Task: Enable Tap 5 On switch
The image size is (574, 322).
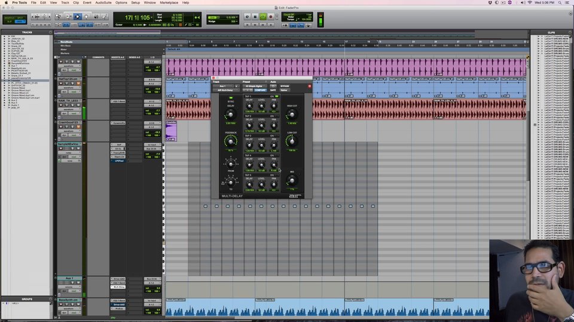Action: click(277, 175)
